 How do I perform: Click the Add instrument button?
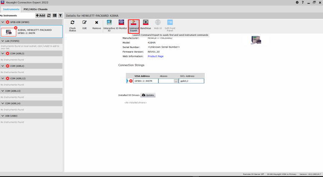pos(41,15)
